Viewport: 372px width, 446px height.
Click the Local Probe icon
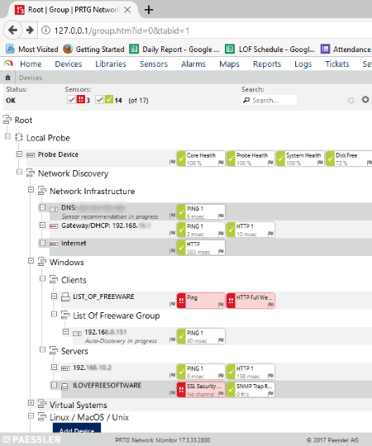tap(19, 137)
